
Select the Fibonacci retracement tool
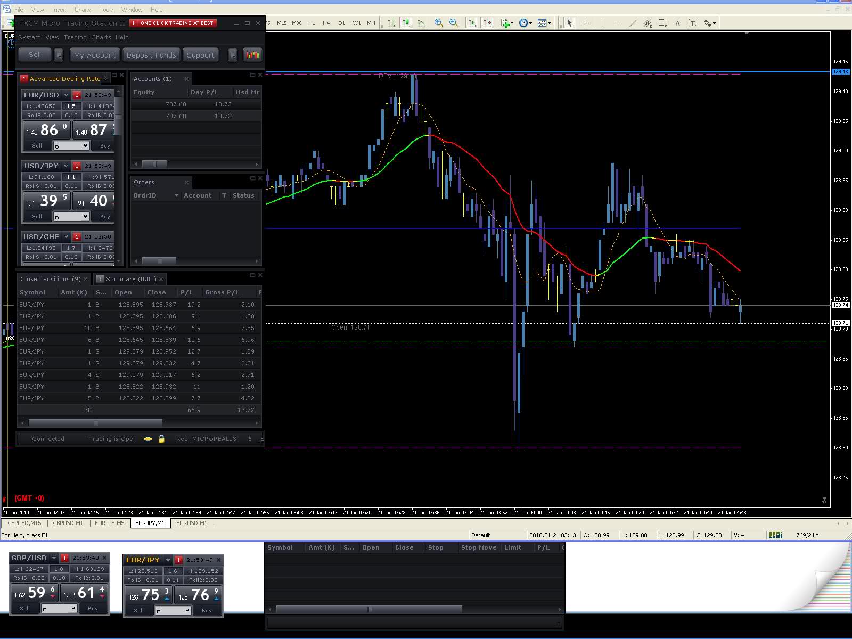(x=662, y=23)
